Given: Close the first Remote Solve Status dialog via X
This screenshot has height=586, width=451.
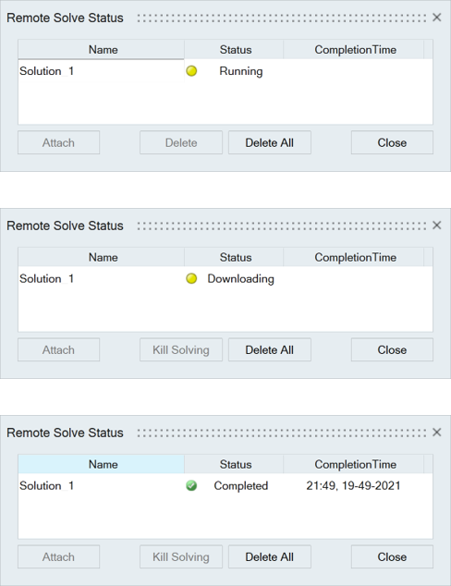Looking at the screenshot, I should pyautogui.click(x=436, y=18).
